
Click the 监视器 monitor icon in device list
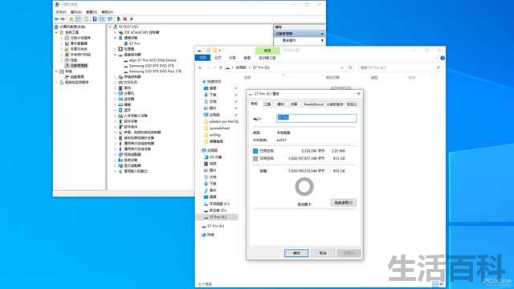(x=120, y=99)
